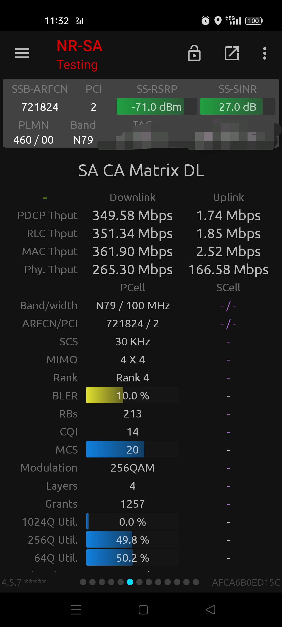Tap the location pin status icon
This screenshot has height=627, width=282.
[x=218, y=21]
